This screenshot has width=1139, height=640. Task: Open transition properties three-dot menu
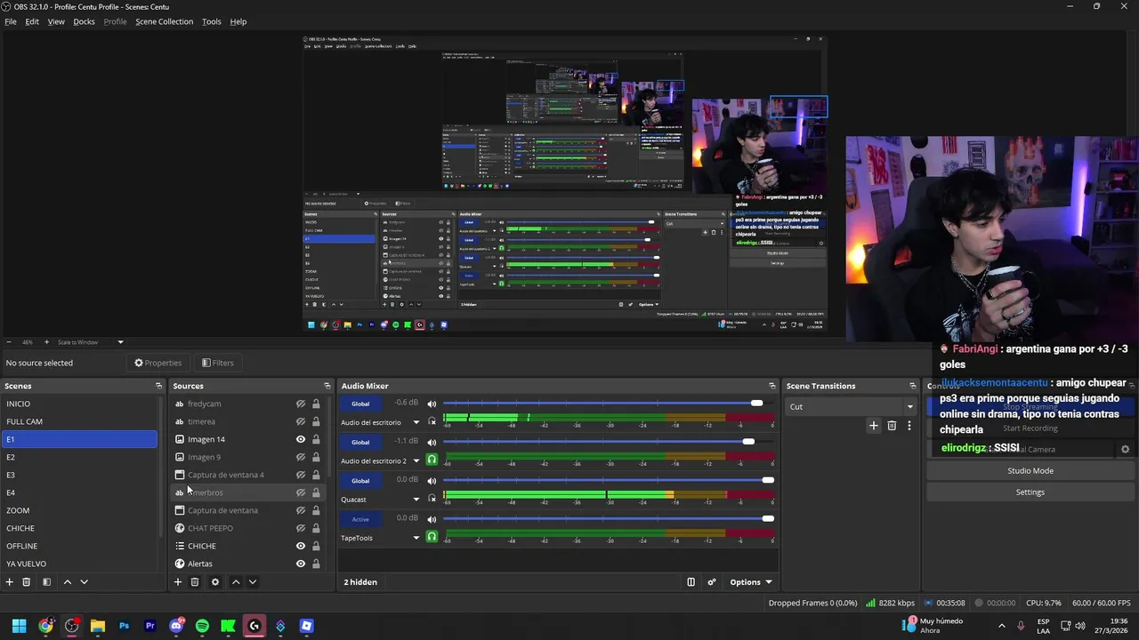click(x=909, y=426)
